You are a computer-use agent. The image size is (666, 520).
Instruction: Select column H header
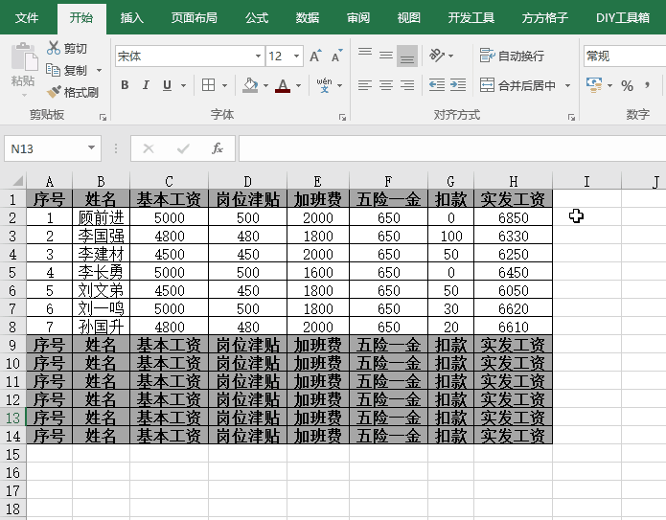pos(513,181)
